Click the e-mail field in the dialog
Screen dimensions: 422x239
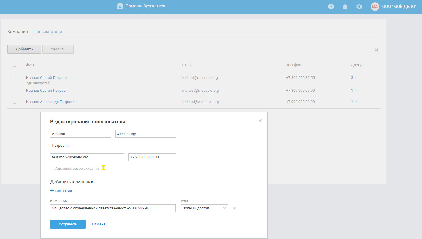(87, 157)
